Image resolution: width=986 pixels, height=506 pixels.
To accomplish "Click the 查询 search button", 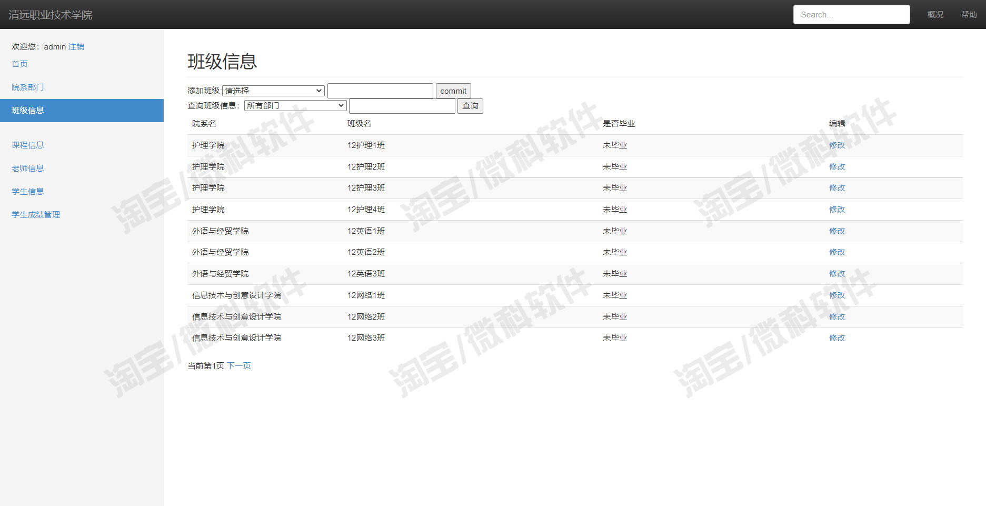I will tap(470, 106).
